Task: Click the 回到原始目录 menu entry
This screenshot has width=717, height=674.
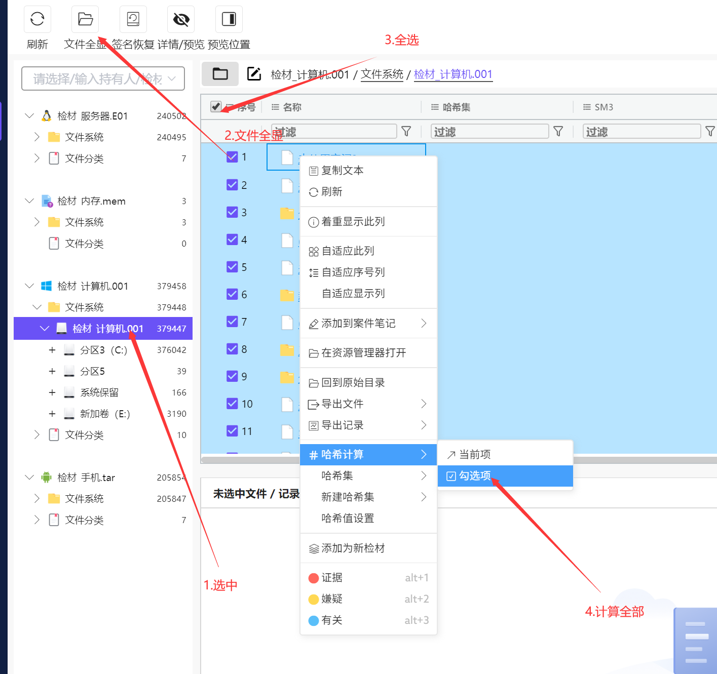Action: (368, 382)
